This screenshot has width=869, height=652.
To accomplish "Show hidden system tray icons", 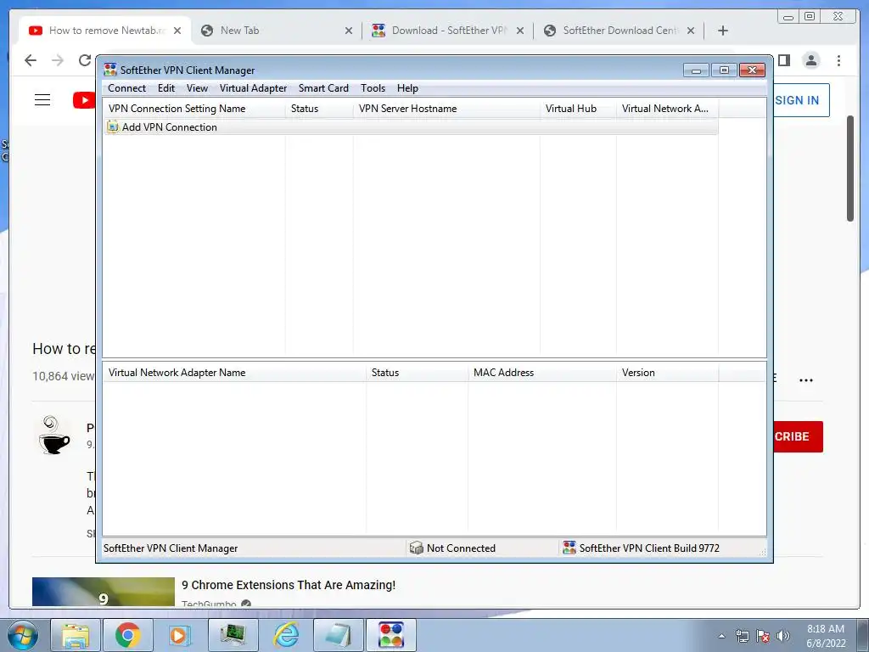I will (721, 637).
